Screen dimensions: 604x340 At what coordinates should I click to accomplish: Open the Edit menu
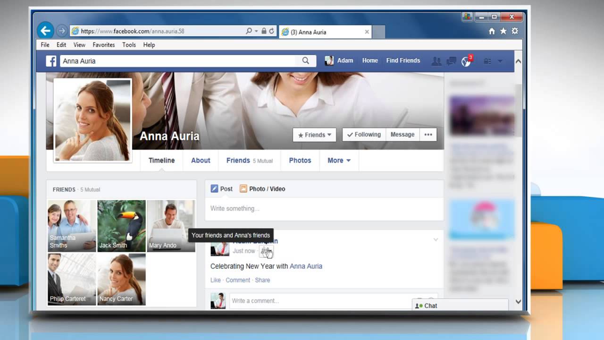61,45
